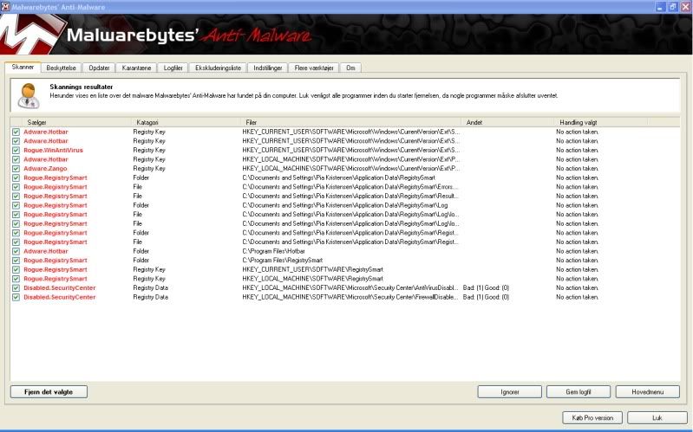Screen dimensions: 693x432
Task: Click the Luk button
Action: pyautogui.click(x=657, y=418)
